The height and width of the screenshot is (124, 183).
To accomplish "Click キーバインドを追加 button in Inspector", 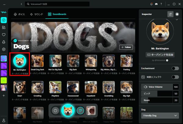I will 160,55.
